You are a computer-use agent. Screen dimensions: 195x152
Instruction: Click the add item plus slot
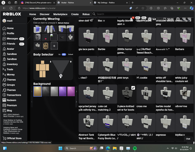point(54,46)
